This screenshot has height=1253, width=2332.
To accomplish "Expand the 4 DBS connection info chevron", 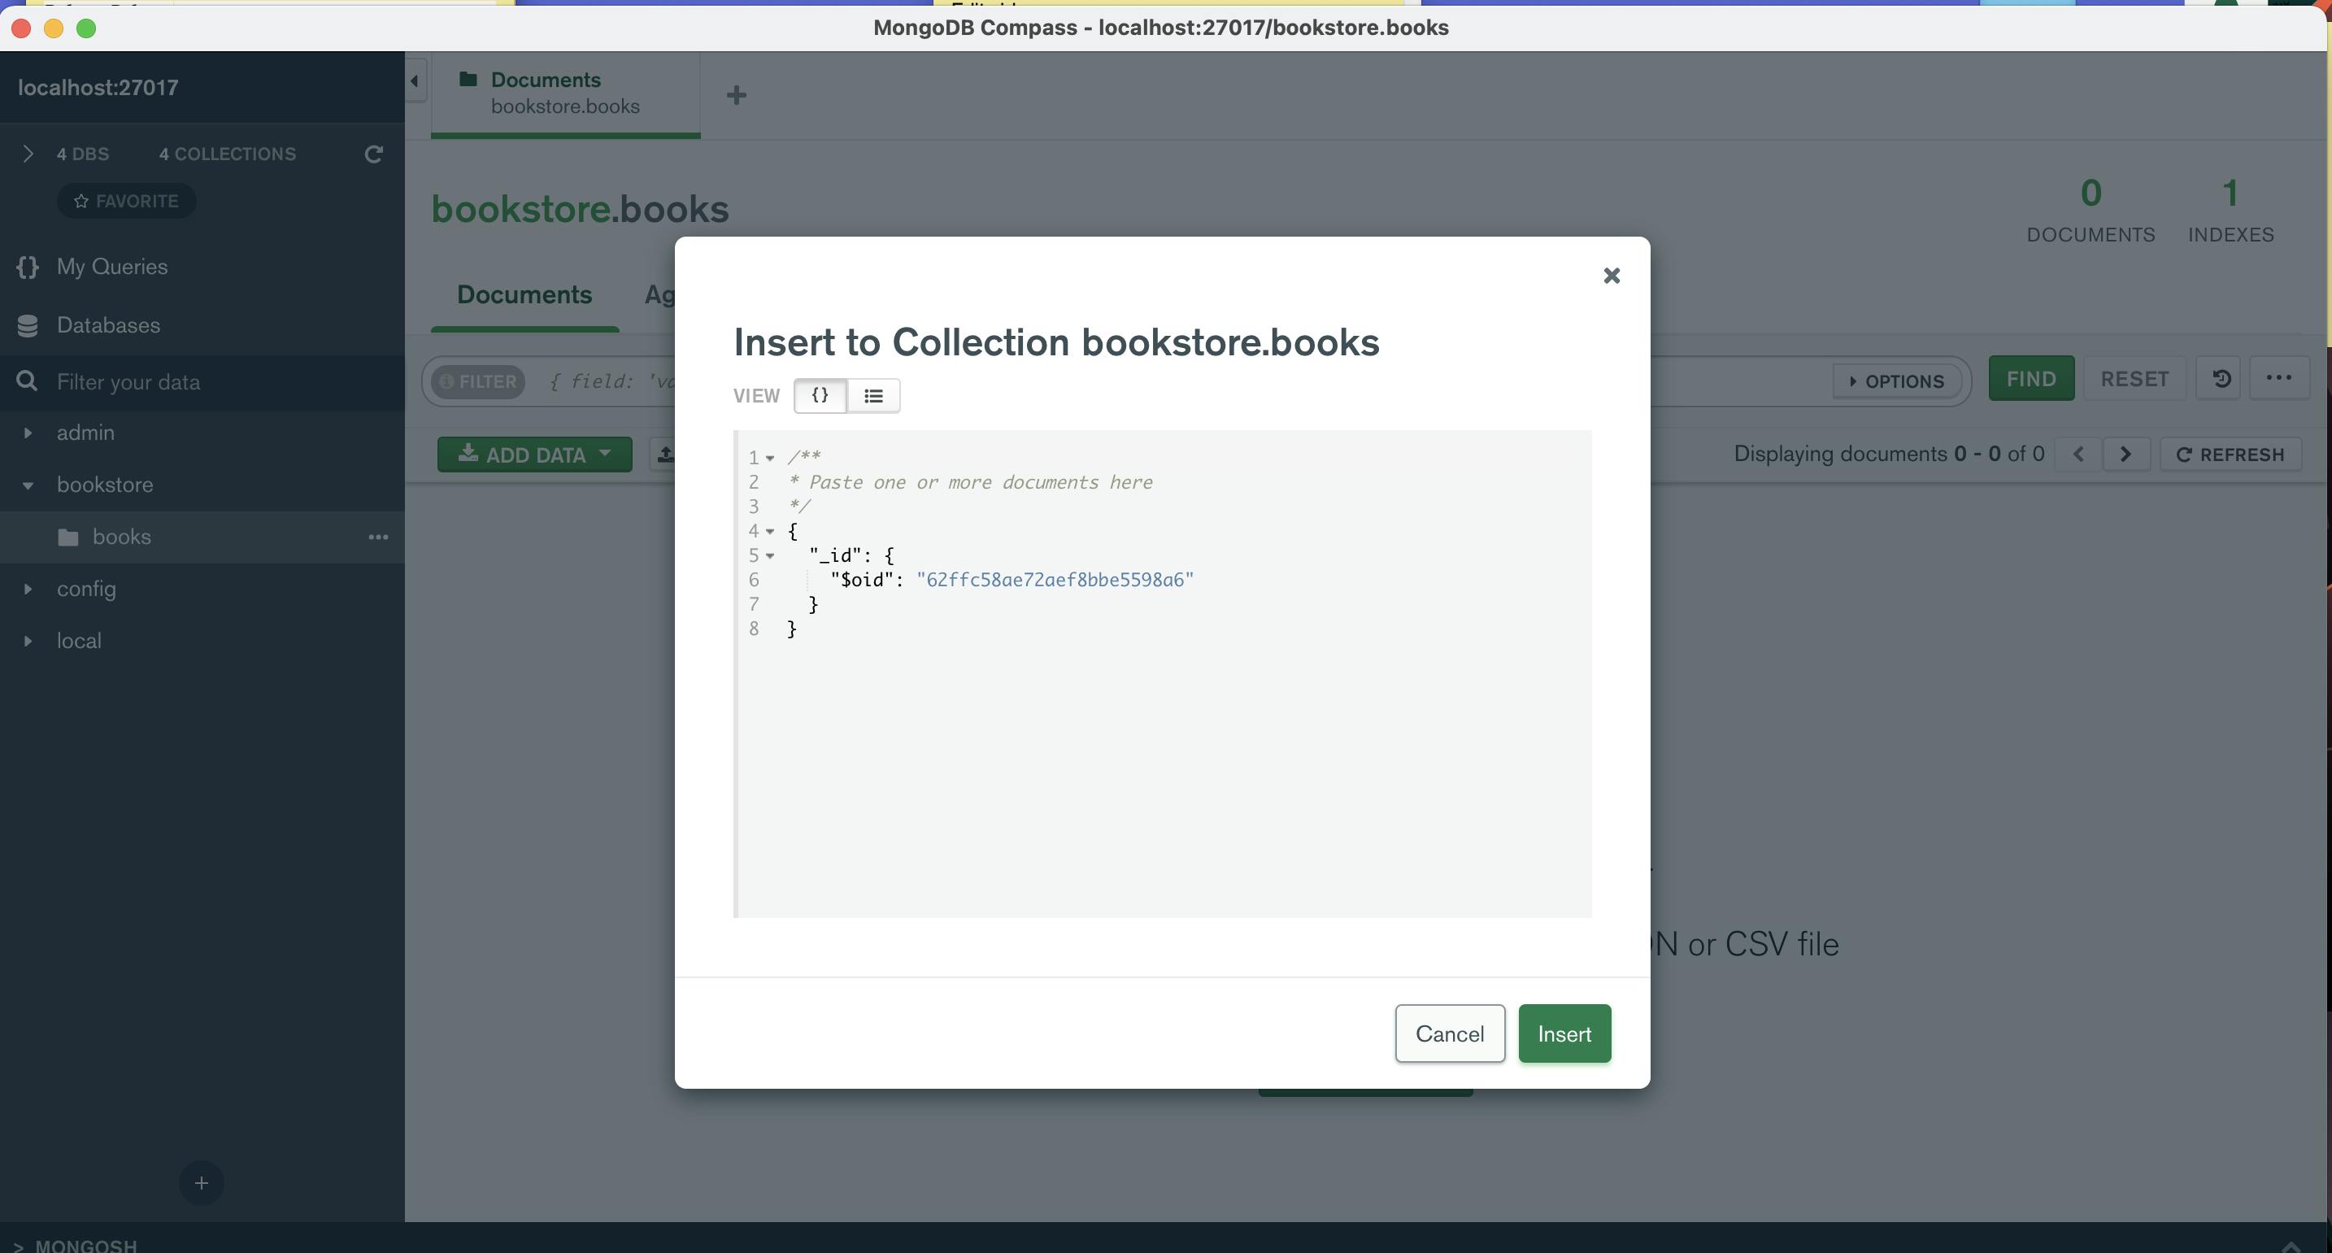I will coord(28,154).
